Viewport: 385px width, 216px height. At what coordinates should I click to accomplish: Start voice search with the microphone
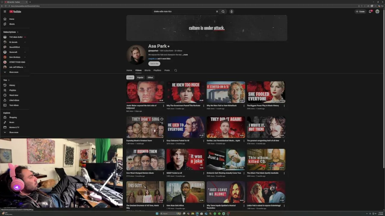[x=231, y=11]
